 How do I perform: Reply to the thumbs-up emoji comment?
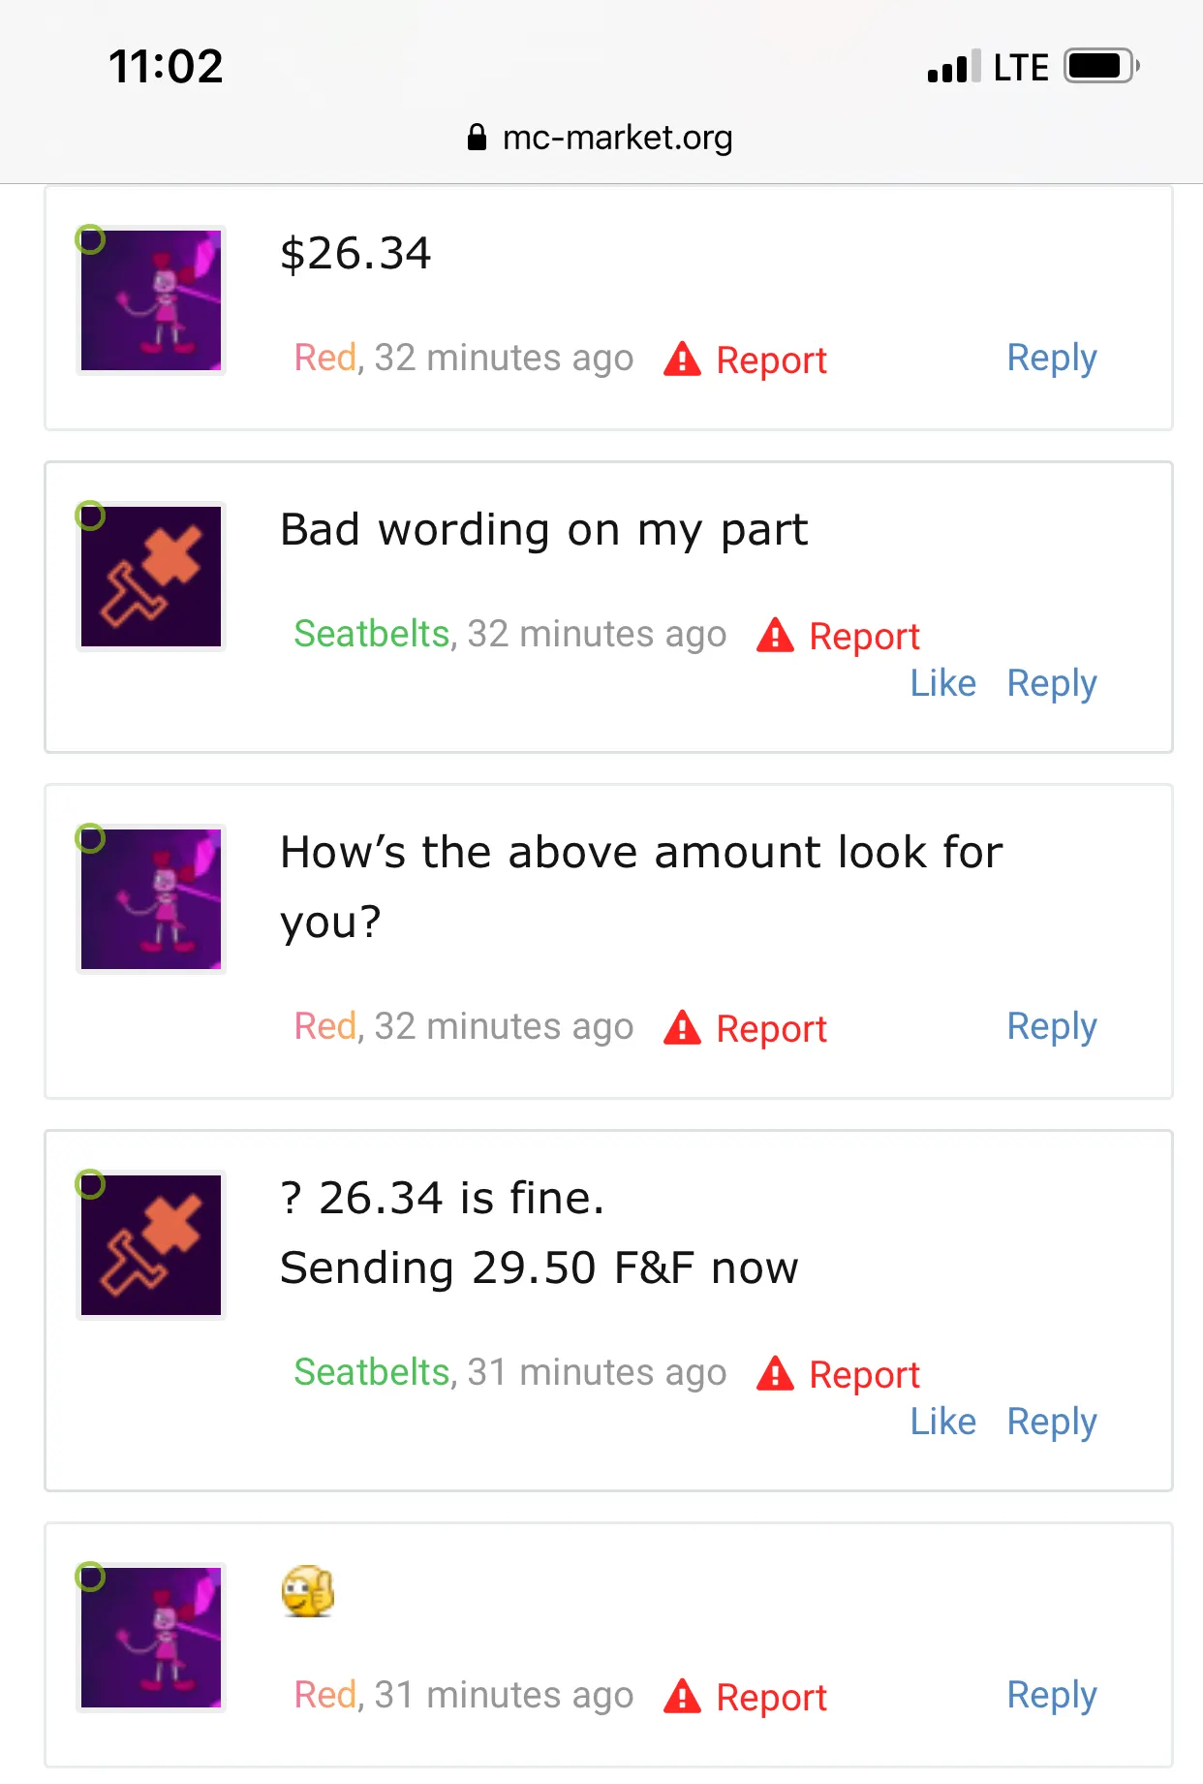tap(1051, 1695)
